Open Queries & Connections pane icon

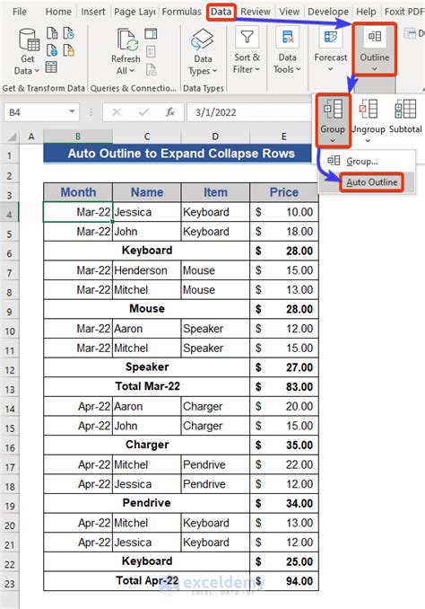tap(151, 33)
